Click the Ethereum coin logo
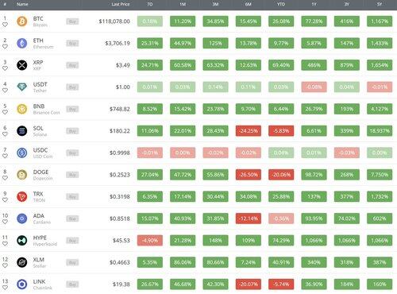 (x=22, y=43)
